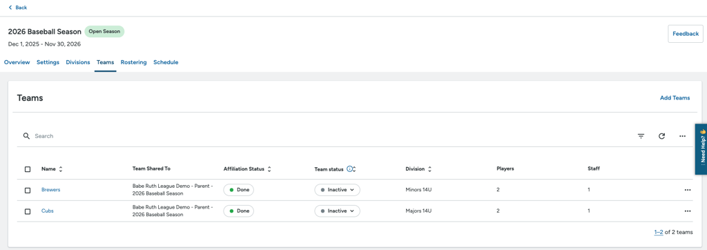Click the Add Teams link
This screenshot has width=707, height=250.
point(675,98)
